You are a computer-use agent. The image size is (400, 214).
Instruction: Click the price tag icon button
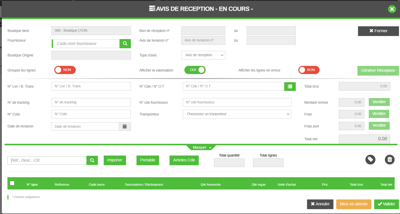370,160
